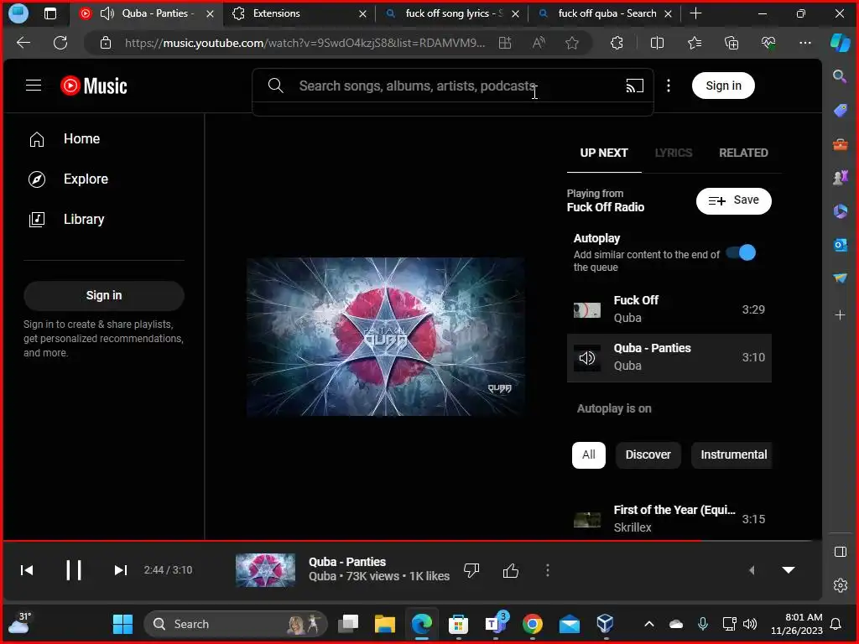This screenshot has height=644, width=859.
Task: Select the All filter chip
Action: 588,455
